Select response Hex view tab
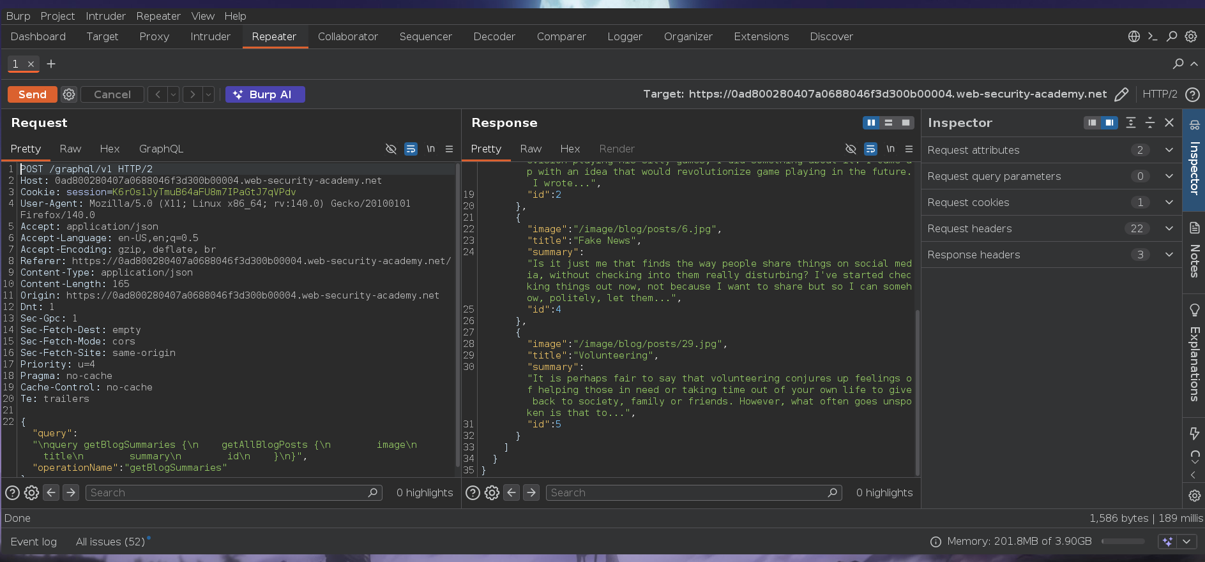The image size is (1205, 562). coord(570,149)
